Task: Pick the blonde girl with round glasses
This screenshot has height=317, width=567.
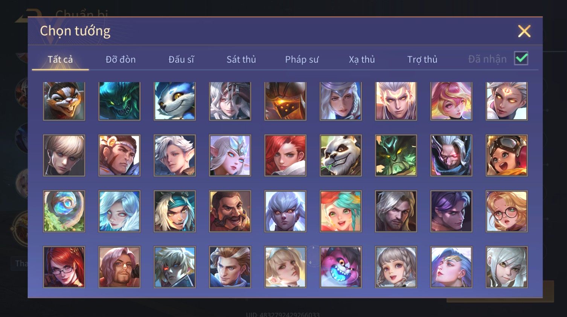Action: (507, 211)
